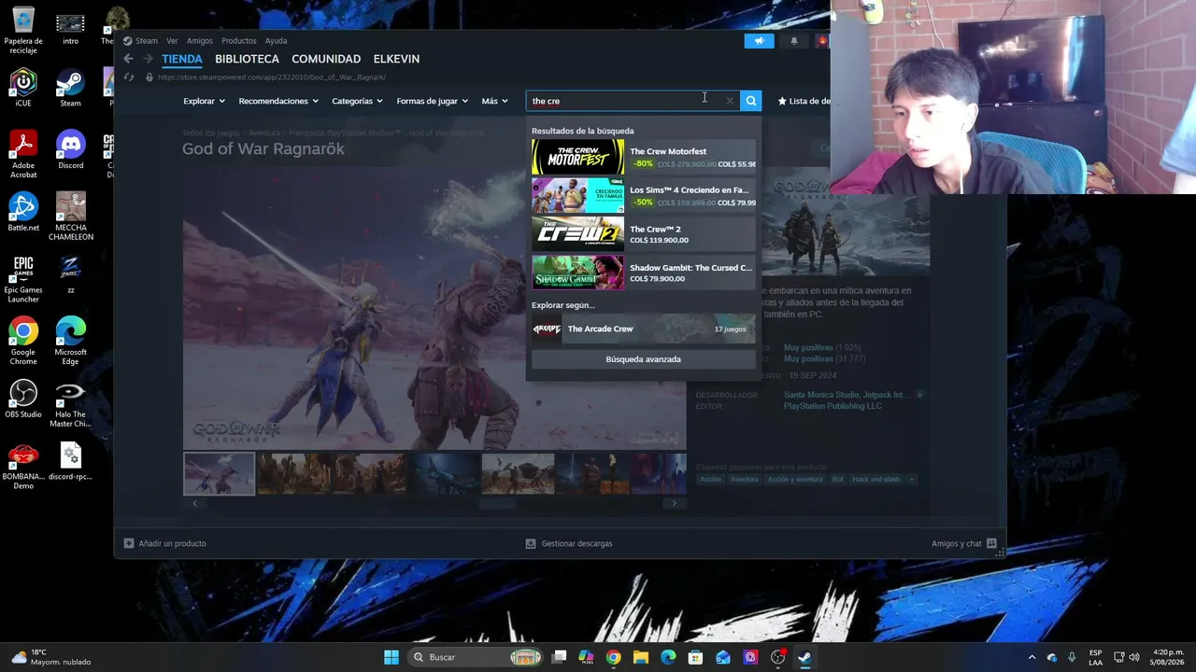The width and height of the screenshot is (1196, 672).
Task: Click the Steam icon in the taskbar
Action: click(x=804, y=657)
